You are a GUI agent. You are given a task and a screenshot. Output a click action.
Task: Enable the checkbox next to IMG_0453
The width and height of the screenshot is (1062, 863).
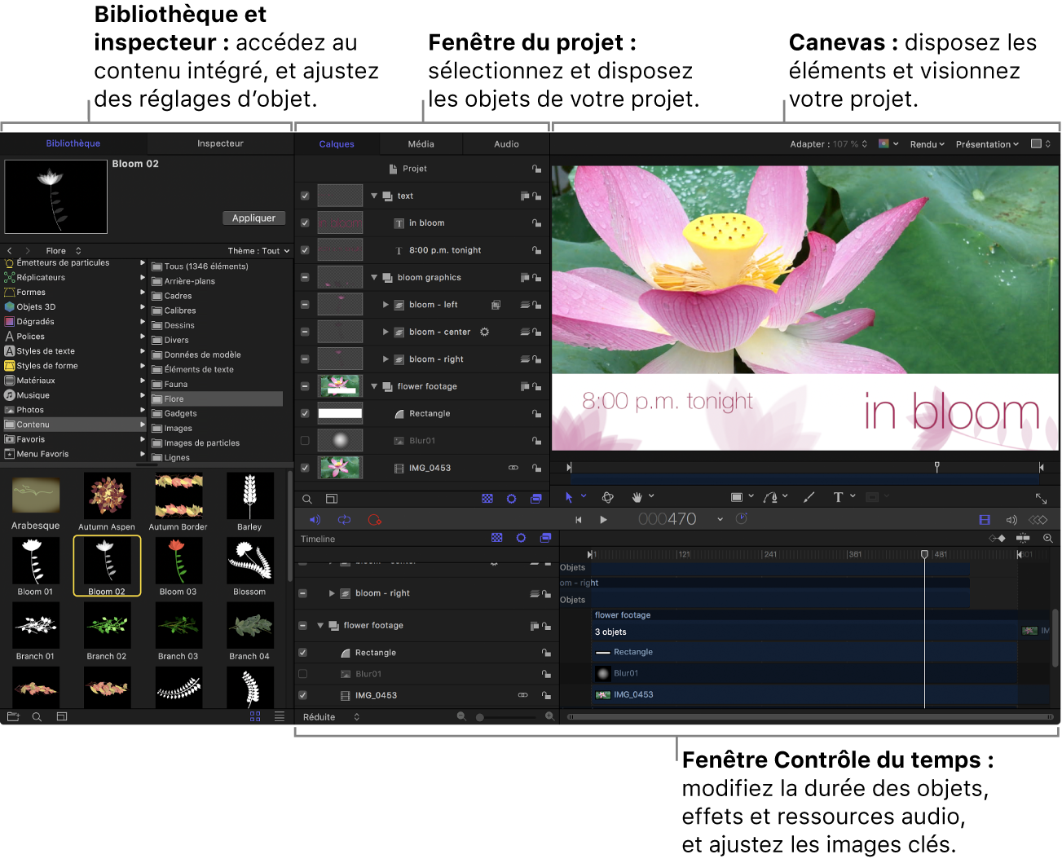click(304, 468)
